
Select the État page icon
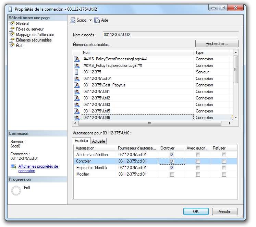(x=12, y=46)
